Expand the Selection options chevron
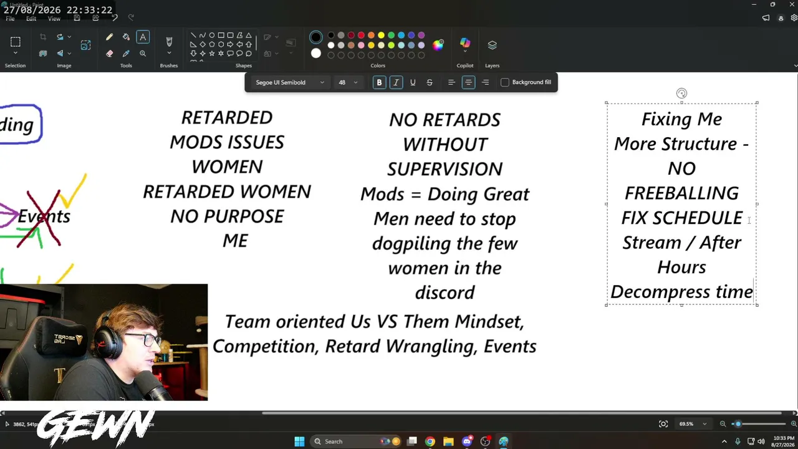Screen dimensions: 798x449 point(16,54)
